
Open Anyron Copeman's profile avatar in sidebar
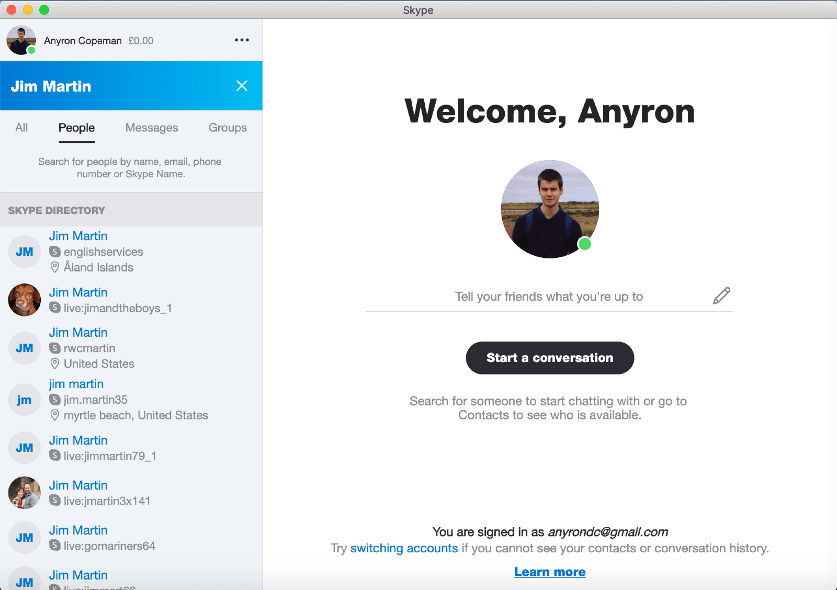21,40
